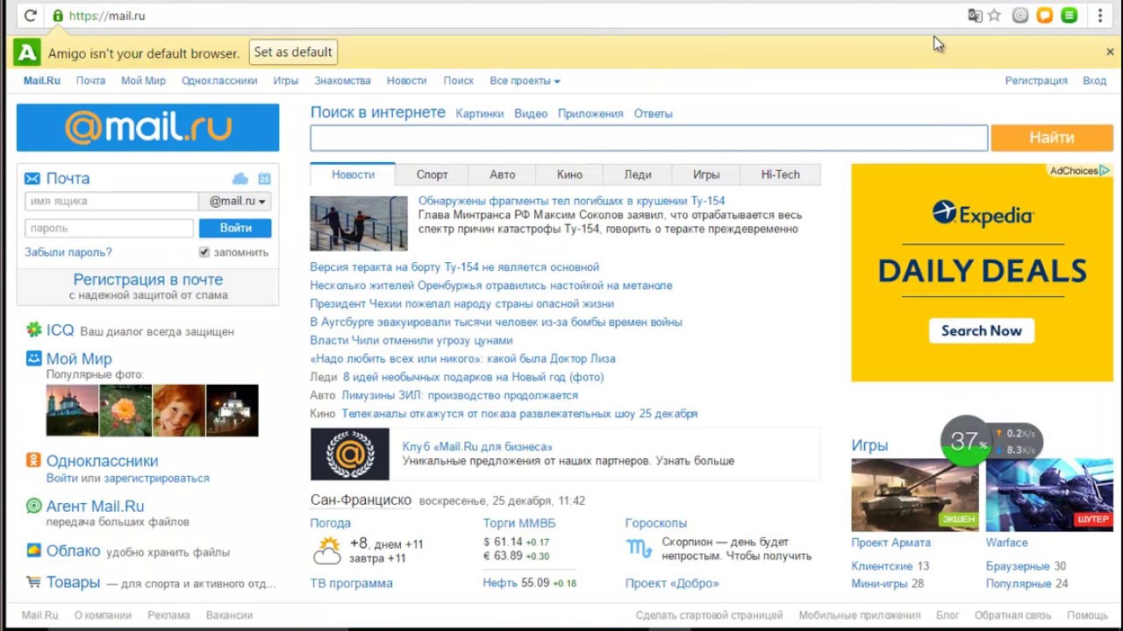Open Регистрация в почте link

[148, 280]
